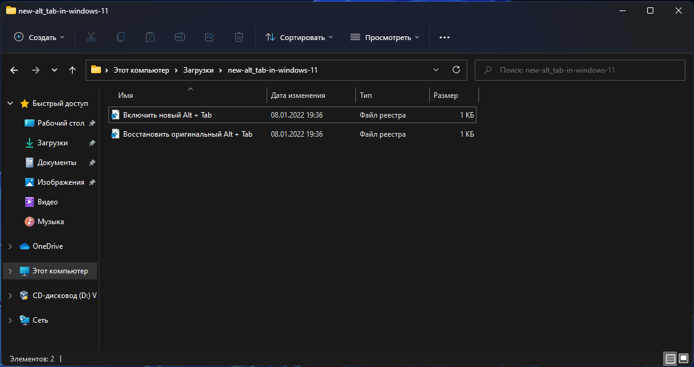Click the OneDrive cloud icon
Viewport: 694px width, 367px height.
coord(25,246)
